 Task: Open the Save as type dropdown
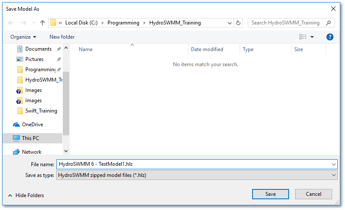[x=197, y=175]
